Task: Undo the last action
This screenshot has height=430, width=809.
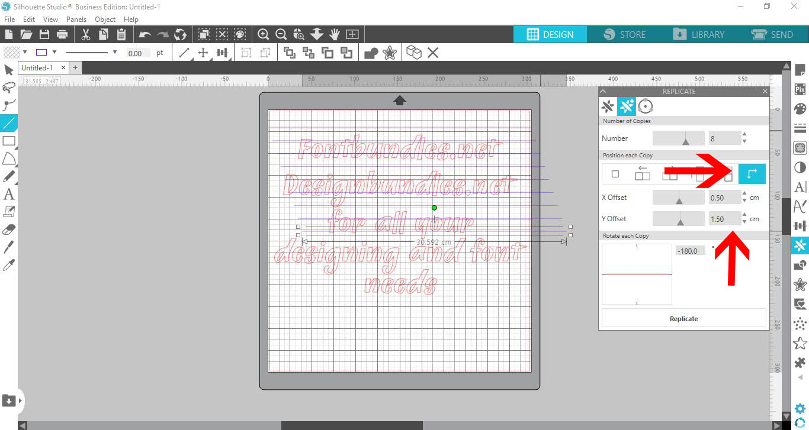Action: pos(145,35)
